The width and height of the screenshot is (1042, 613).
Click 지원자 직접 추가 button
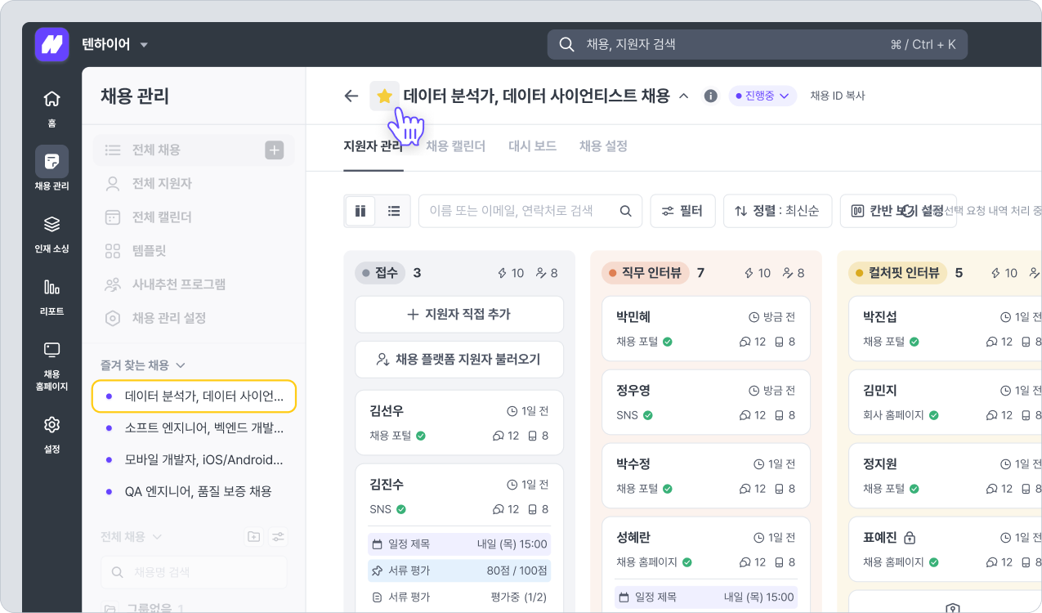pyautogui.click(x=459, y=315)
